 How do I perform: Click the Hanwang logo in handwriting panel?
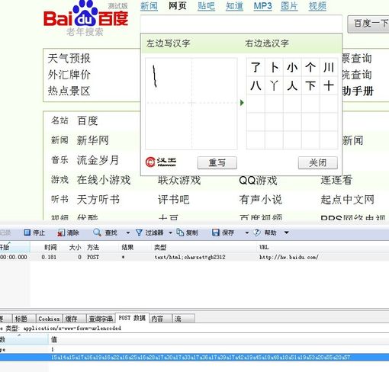(161, 162)
